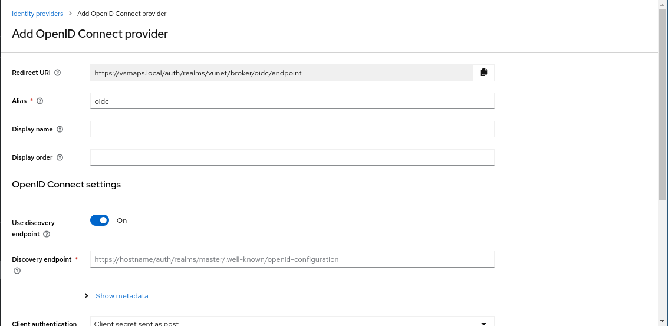Click the Add OpenID Connect provider breadcrumb
The width and height of the screenshot is (668, 326).
click(x=121, y=14)
